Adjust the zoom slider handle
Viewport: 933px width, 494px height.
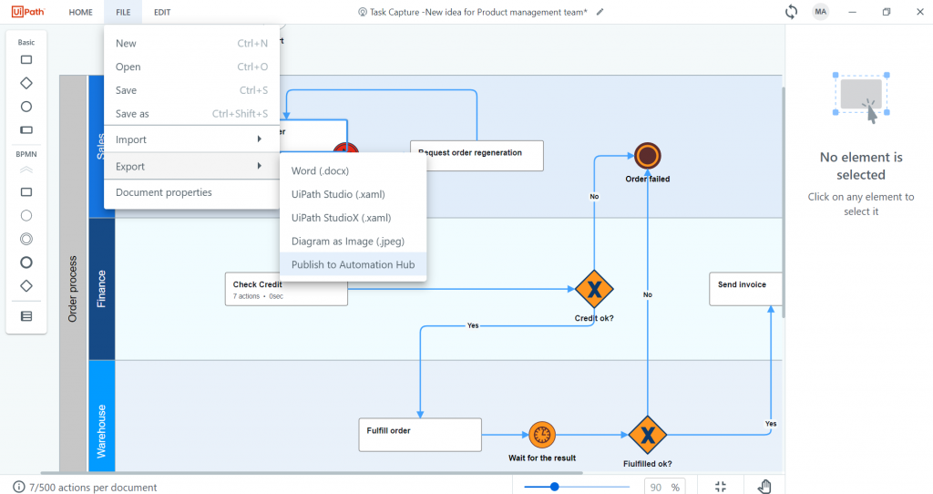555,487
